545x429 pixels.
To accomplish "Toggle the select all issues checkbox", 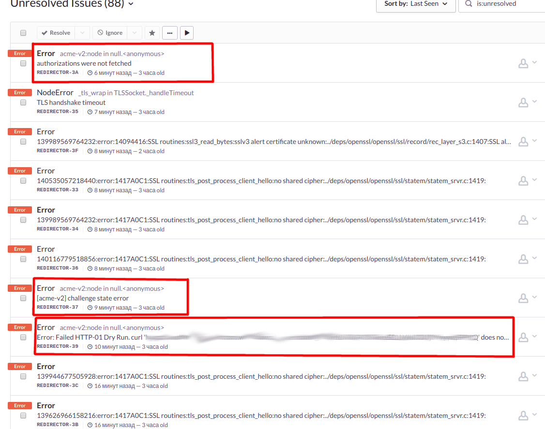I will (x=23, y=33).
